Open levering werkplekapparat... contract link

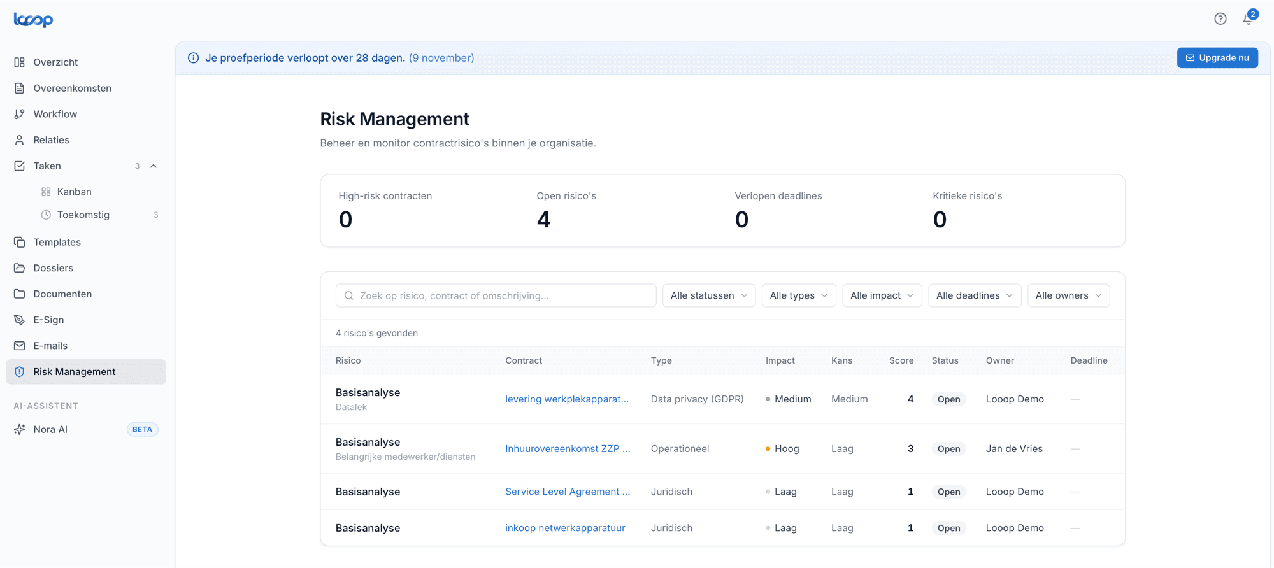coord(567,399)
